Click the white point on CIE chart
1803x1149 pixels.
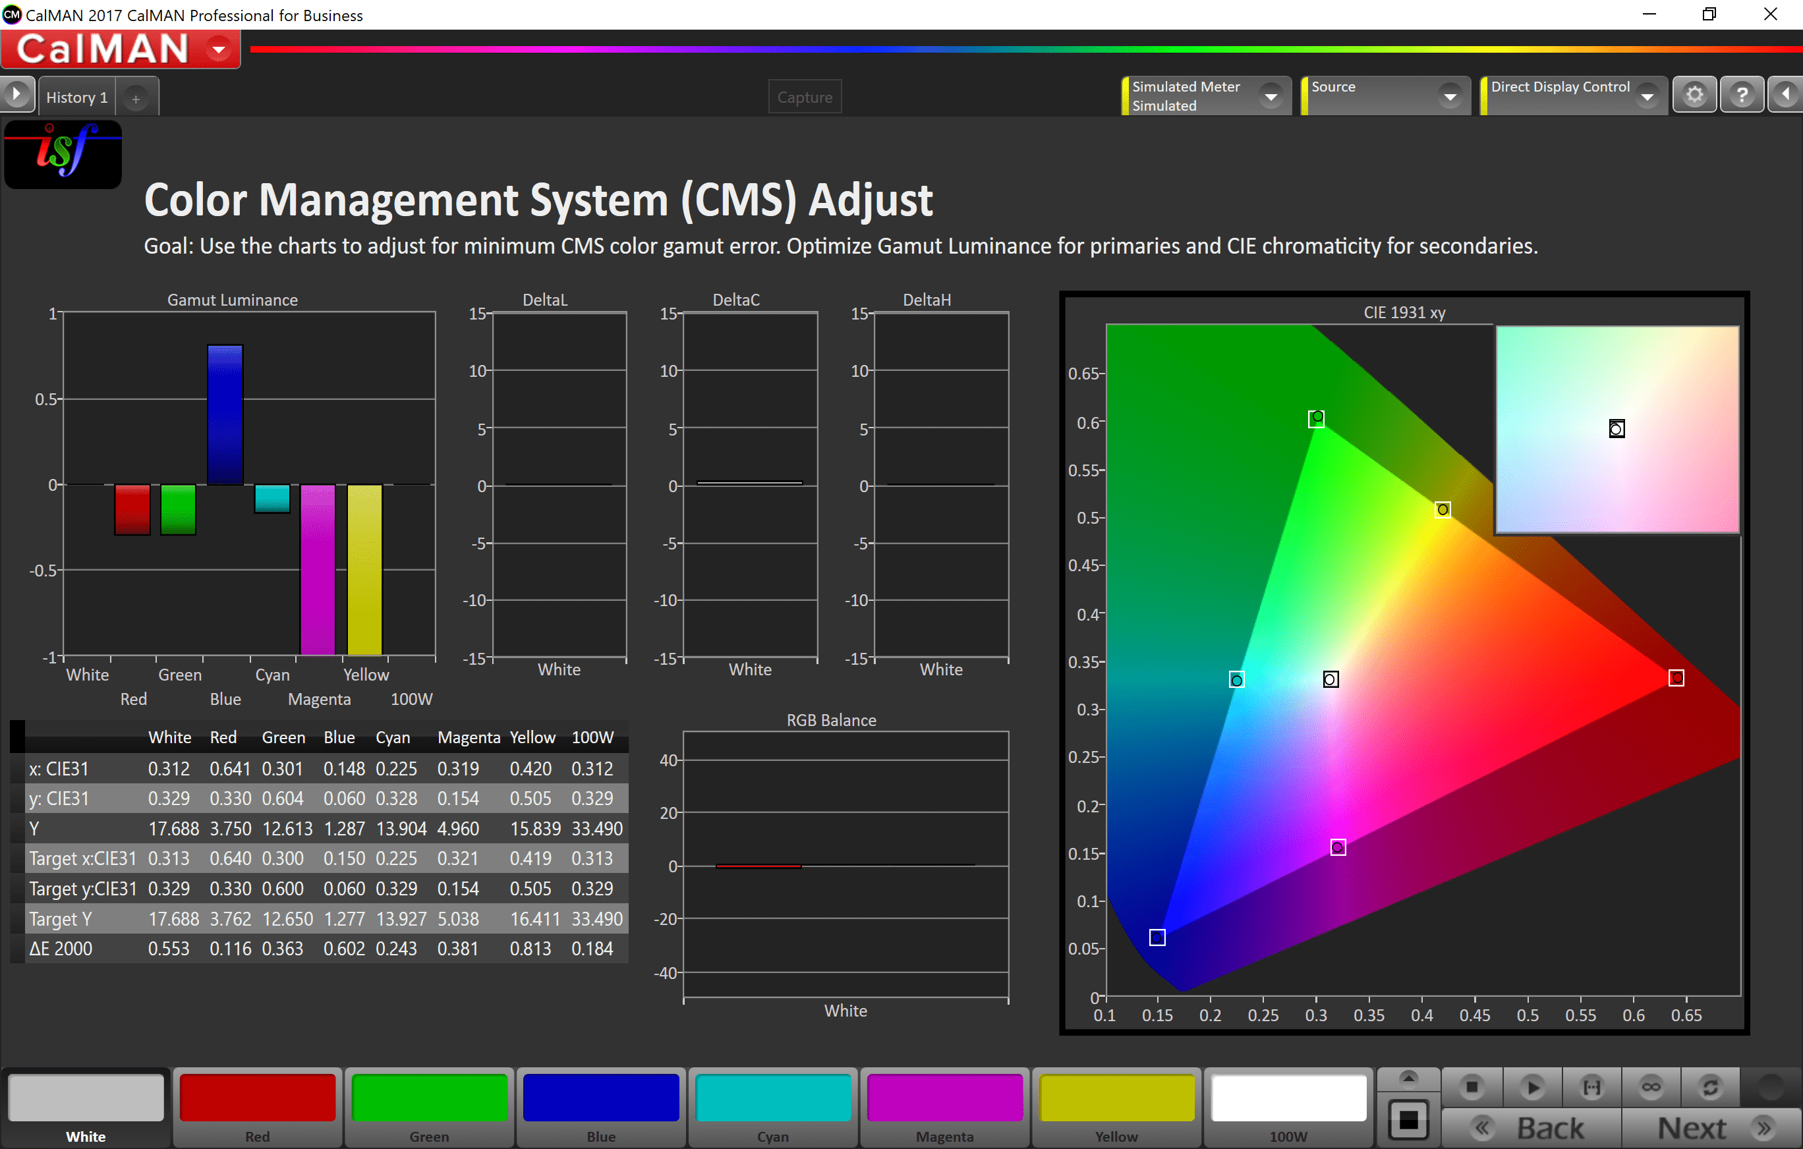click(x=1331, y=679)
